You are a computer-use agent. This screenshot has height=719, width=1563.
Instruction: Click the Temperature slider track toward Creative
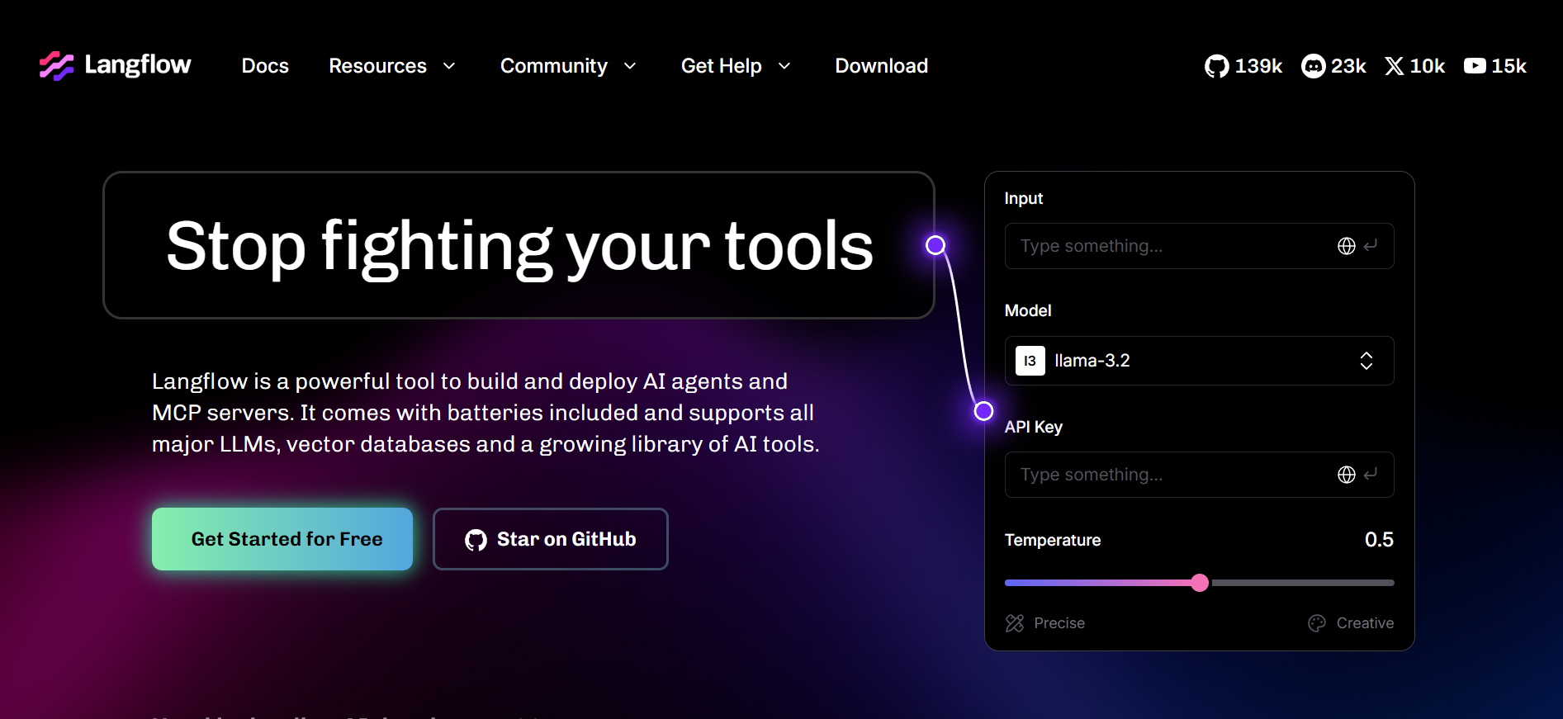click(1302, 583)
